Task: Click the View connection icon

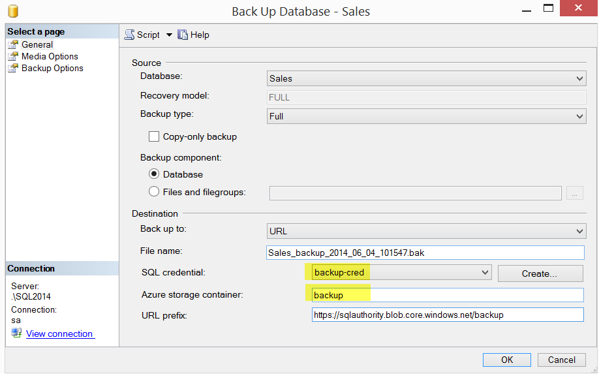Action: (16, 333)
